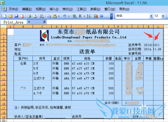
Task: Open the 插入(I) menu
Action: [54, 9]
